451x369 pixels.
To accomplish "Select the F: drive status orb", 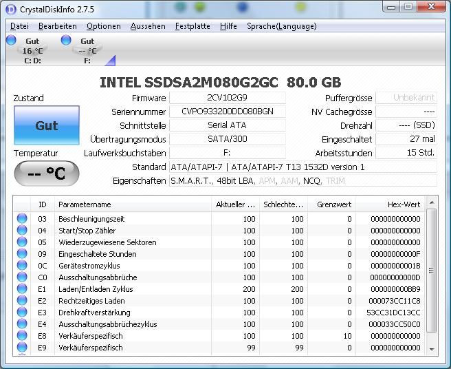I will (66, 40).
